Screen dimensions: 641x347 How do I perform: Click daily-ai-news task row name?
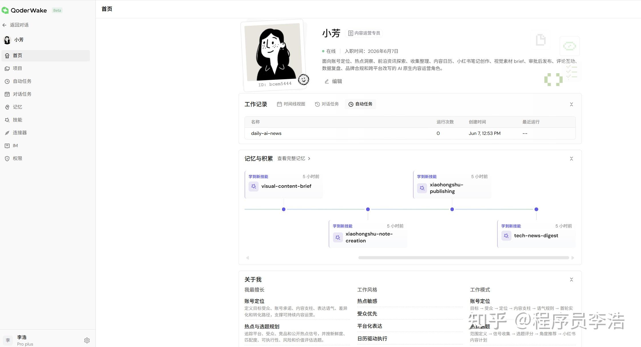pos(266,133)
